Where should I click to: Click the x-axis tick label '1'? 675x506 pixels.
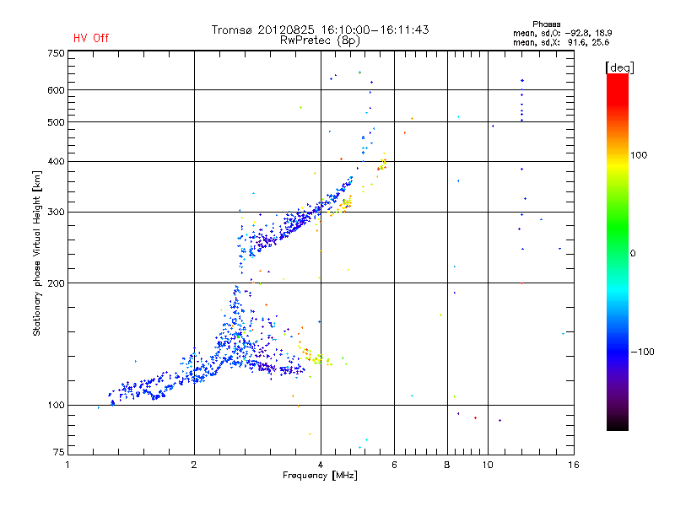67,465
